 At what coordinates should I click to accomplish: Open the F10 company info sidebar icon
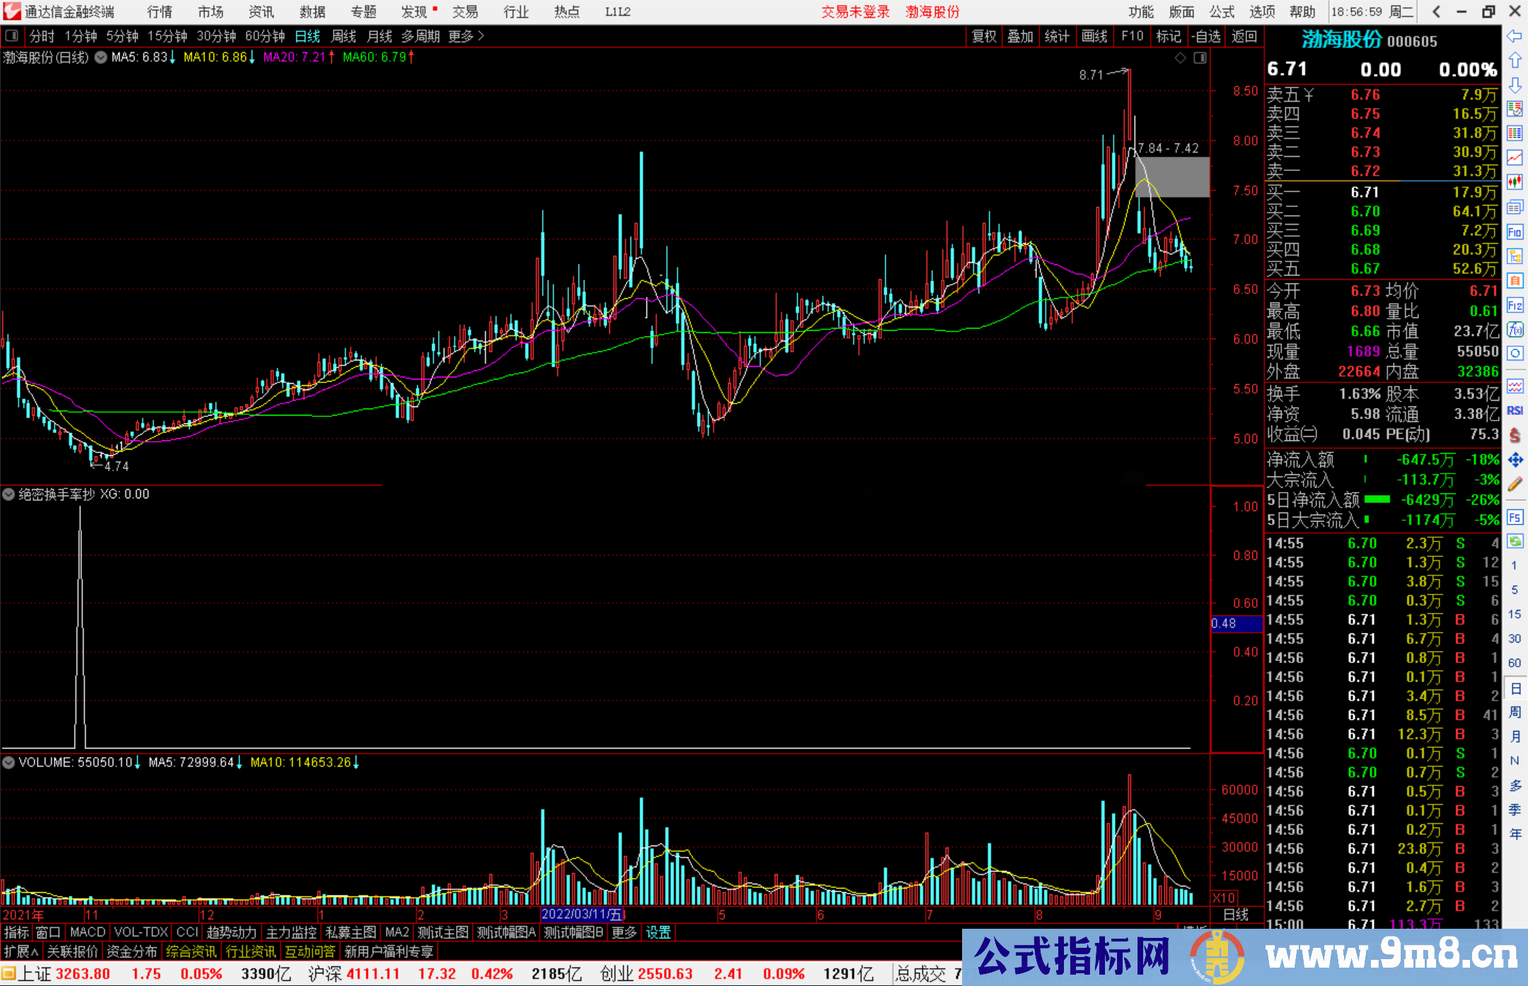click(x=1515, y=233)
